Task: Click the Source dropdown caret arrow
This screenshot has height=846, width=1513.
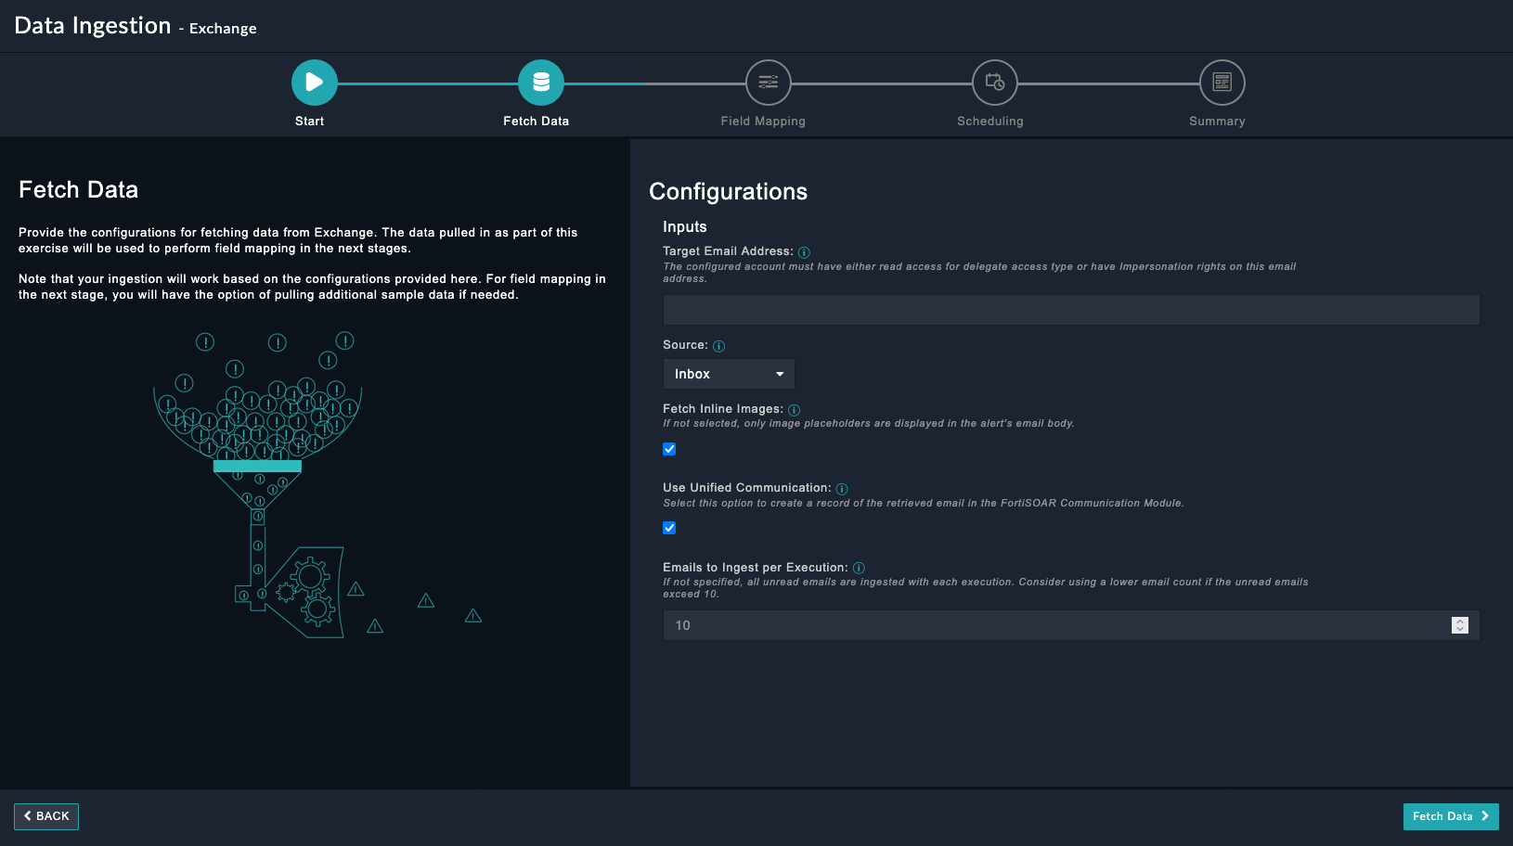Action: [x=780, y=374]
